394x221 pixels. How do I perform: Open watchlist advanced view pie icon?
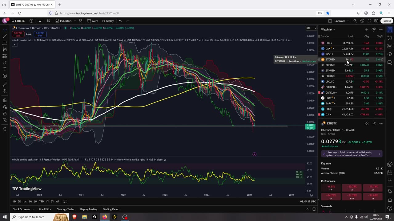[374, 29]
